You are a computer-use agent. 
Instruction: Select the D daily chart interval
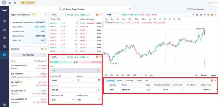(x=165, y=19)
